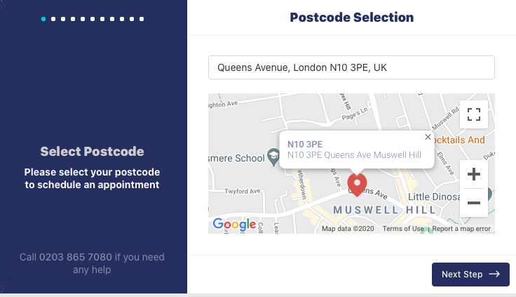Select the first cyan progress dot

click(43, 19)
